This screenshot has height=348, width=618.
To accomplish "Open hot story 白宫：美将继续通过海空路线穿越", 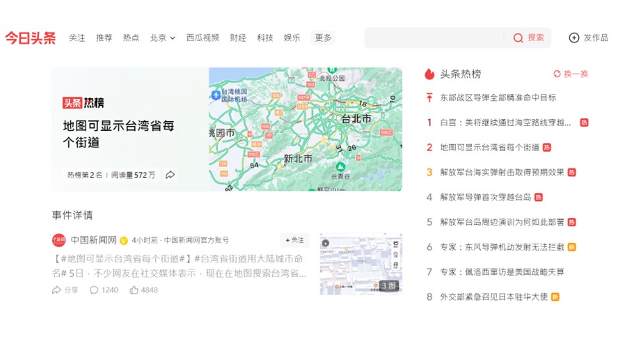I will pyautogui.click(x=505, y=122).
